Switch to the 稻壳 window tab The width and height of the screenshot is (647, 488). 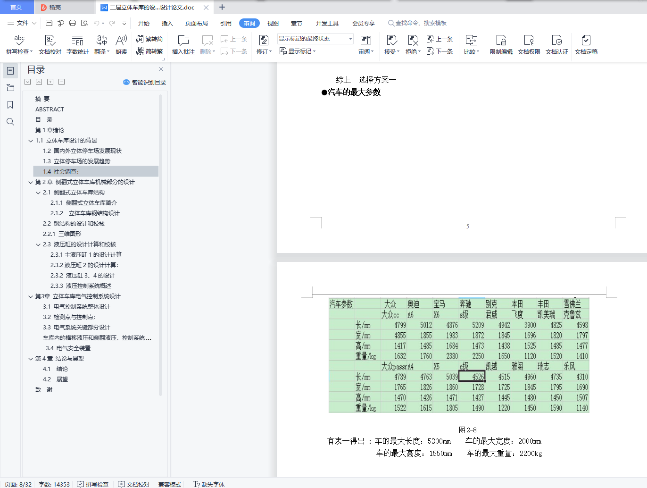(64, 7)
